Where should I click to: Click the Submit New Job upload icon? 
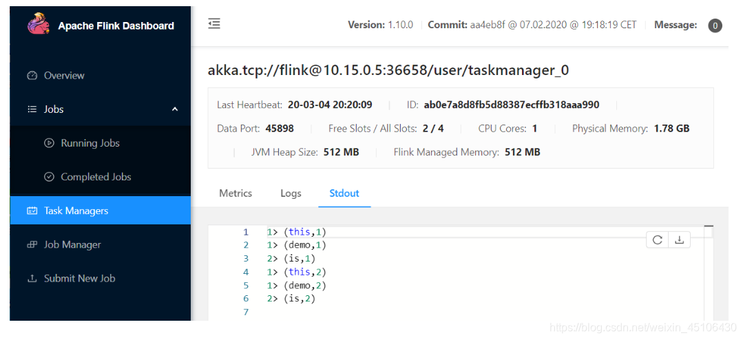coord(32,279)
